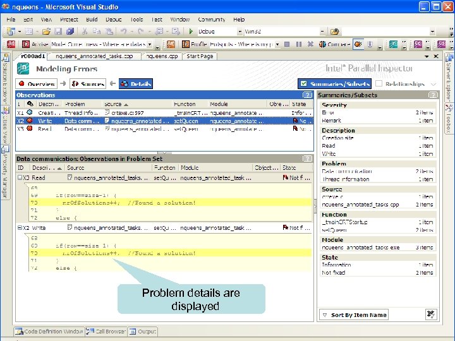
Task: Click the Stop square profiling icon
Action: (x=287, y=44)
